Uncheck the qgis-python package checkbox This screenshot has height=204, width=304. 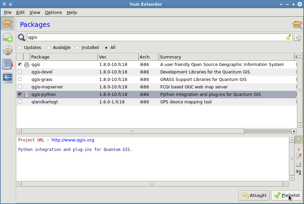[20, 94]
